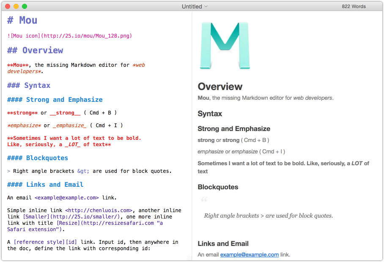384x262 pixels.
Task: Click 'Blockquotes' heading in preview
Action: pyautogui.click(x=218, y=187)
